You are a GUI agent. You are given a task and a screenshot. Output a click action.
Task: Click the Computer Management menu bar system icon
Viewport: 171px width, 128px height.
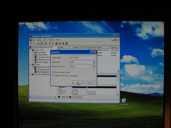pos(31,40)
